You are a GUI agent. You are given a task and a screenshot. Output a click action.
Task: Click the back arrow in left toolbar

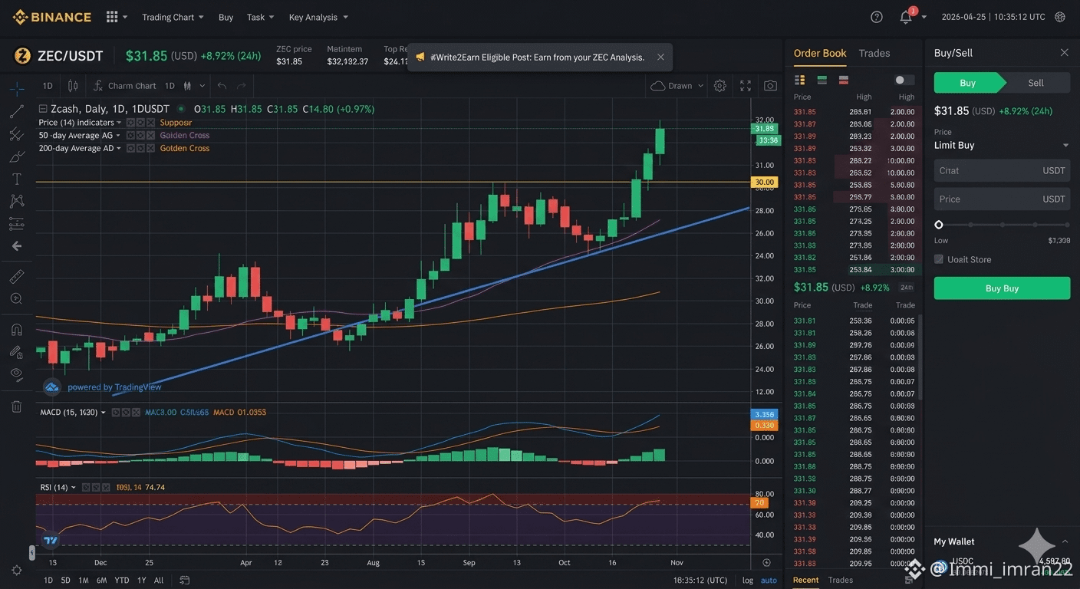(x=16, y=246)
